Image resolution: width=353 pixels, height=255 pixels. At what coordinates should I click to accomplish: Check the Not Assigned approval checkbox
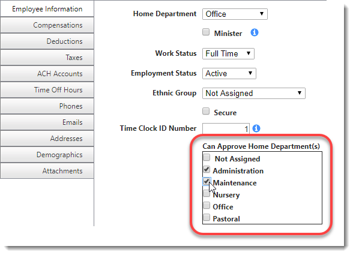pyautogui.click(x=207, y=157)
